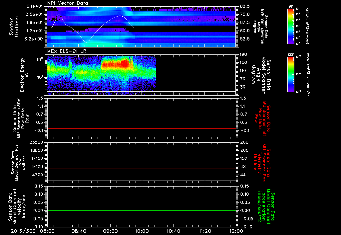Click the '206' telemetry tick value
Image resolution: width=341 pixels, height=235 pixels.
pyautogui.click(x=244, y=150)
